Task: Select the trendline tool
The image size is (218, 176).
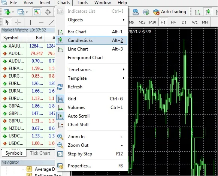Action: (x=52, y=22)
